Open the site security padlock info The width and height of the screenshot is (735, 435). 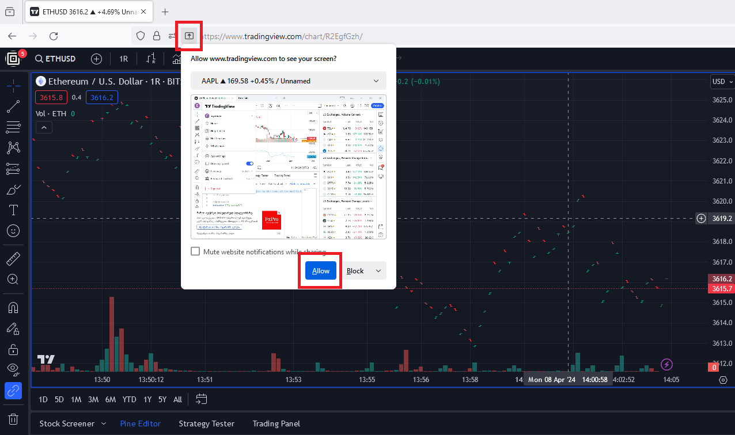(156, 36)
